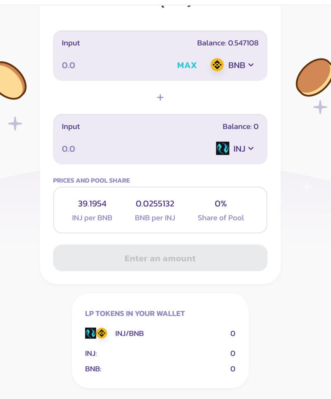Click INJ logo in LP tokens card
This screenshot has width=331, height=399.
coord(90,333)
